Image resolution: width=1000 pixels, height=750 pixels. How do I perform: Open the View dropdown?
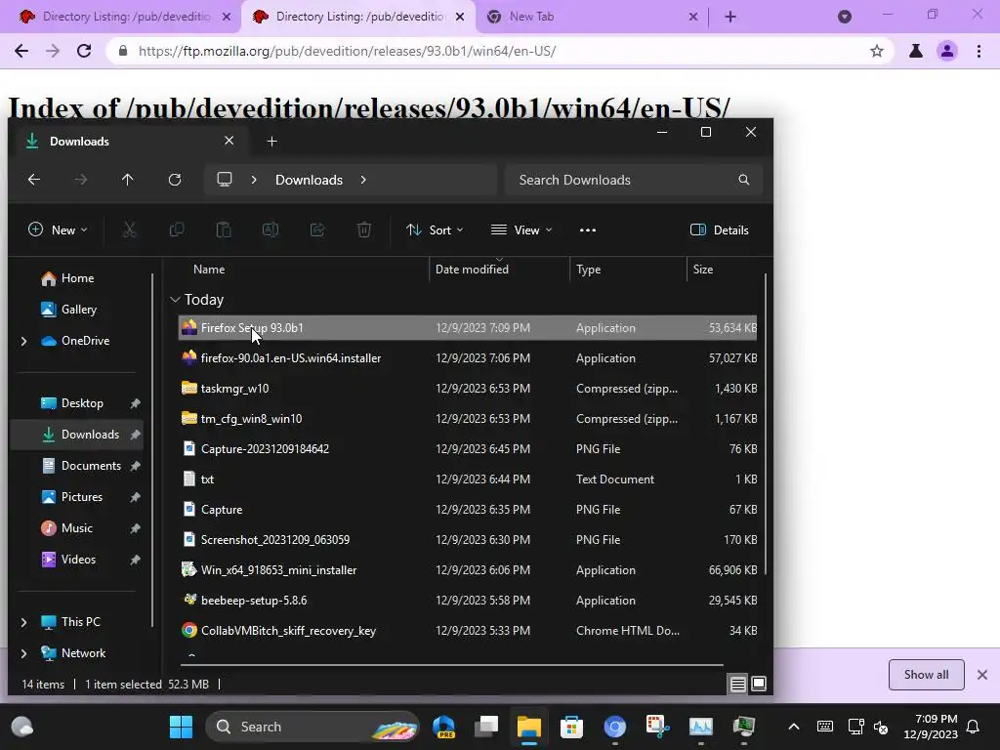pos(521,230)
